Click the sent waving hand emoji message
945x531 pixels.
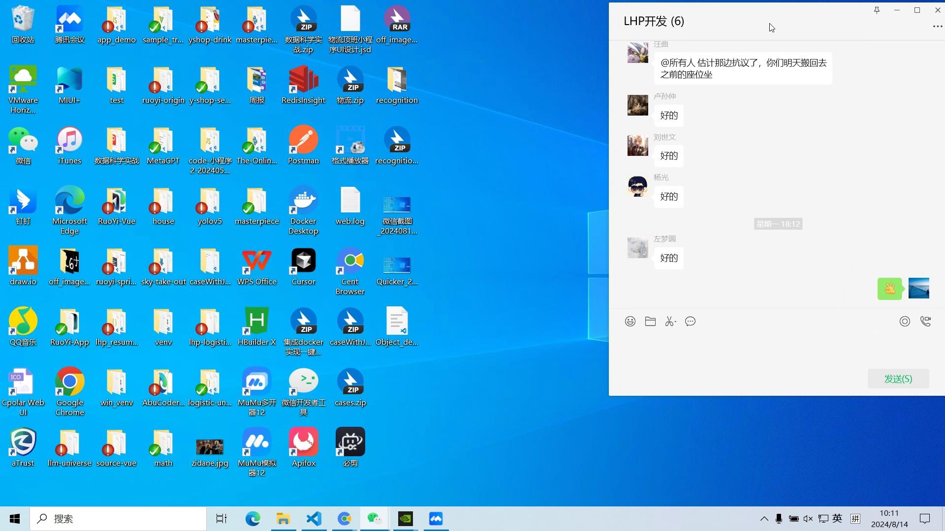[x=889, y=289]
